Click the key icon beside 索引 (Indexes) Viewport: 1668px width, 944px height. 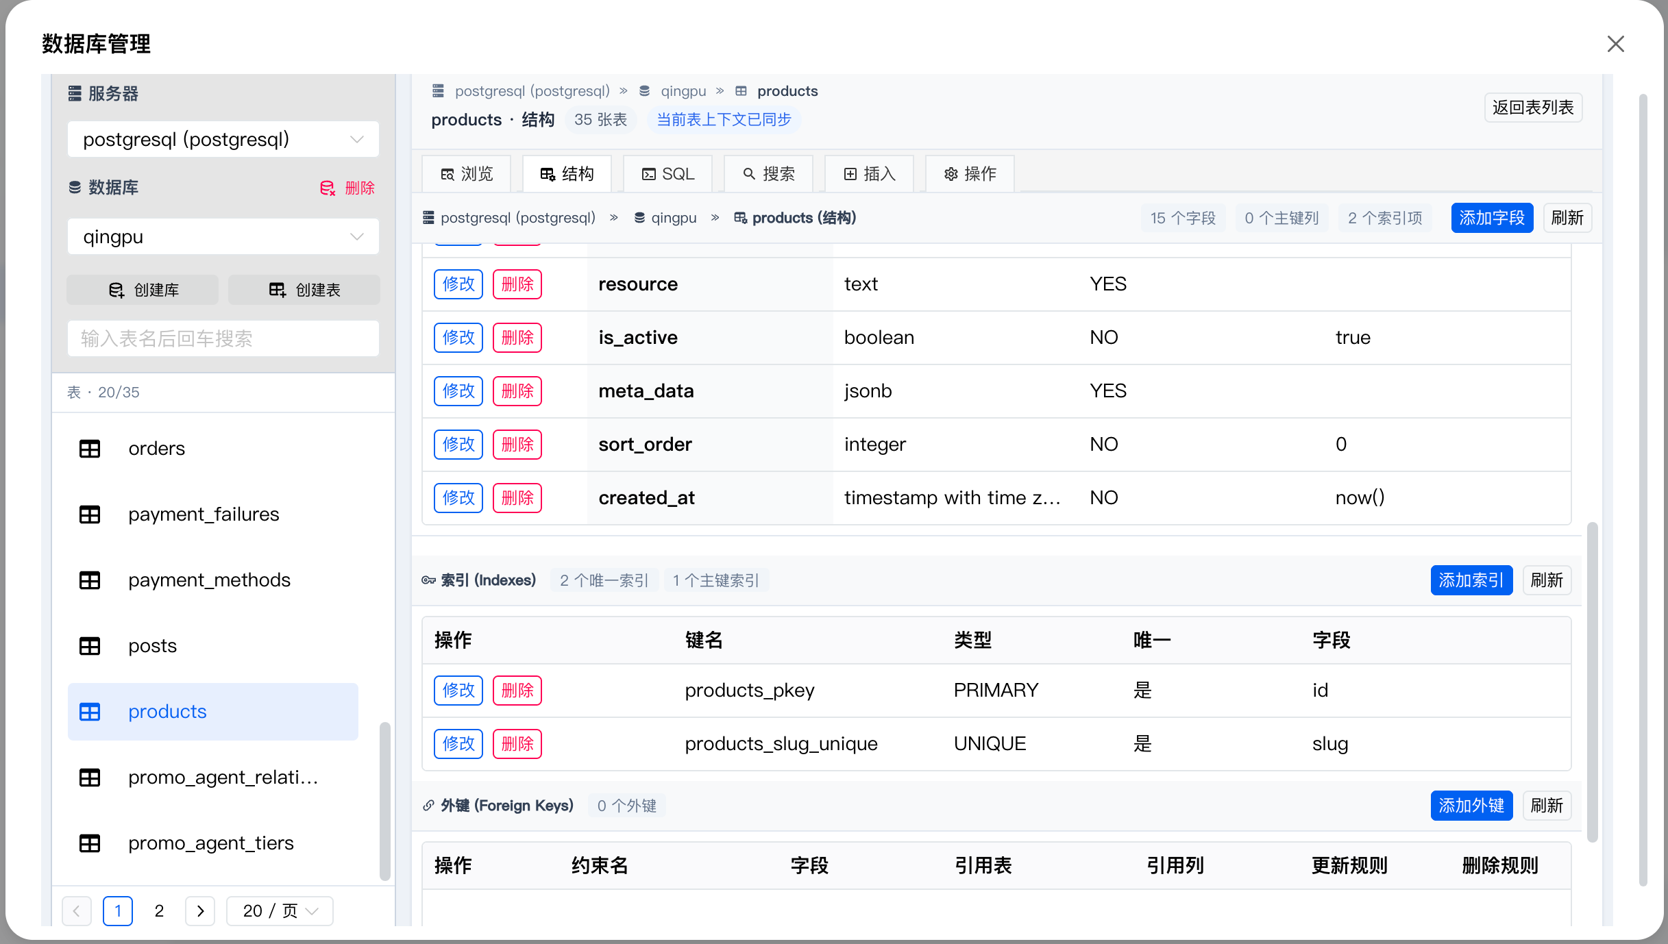click(x=428, y=580)
